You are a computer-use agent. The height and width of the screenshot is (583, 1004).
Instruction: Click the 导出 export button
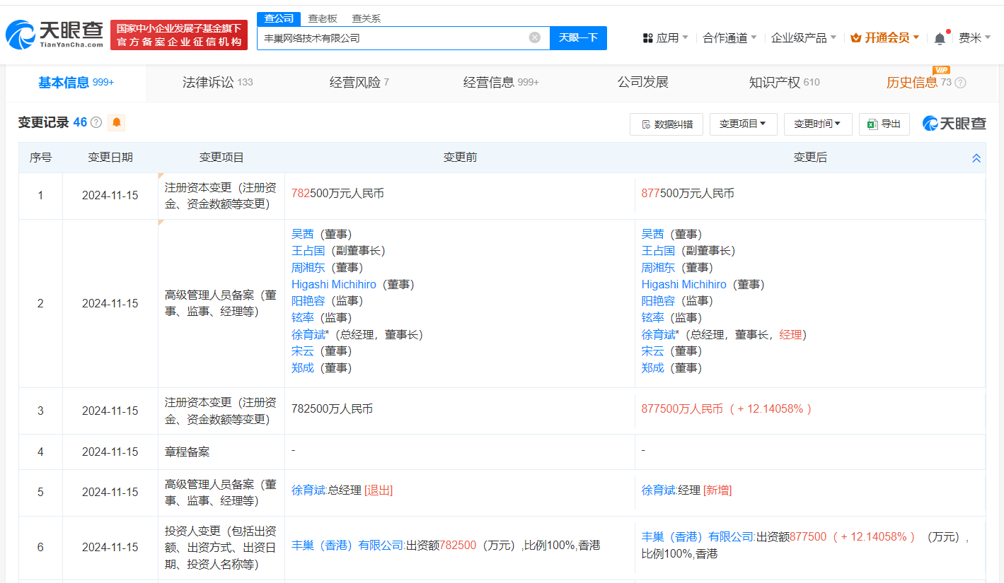point(884,124)
